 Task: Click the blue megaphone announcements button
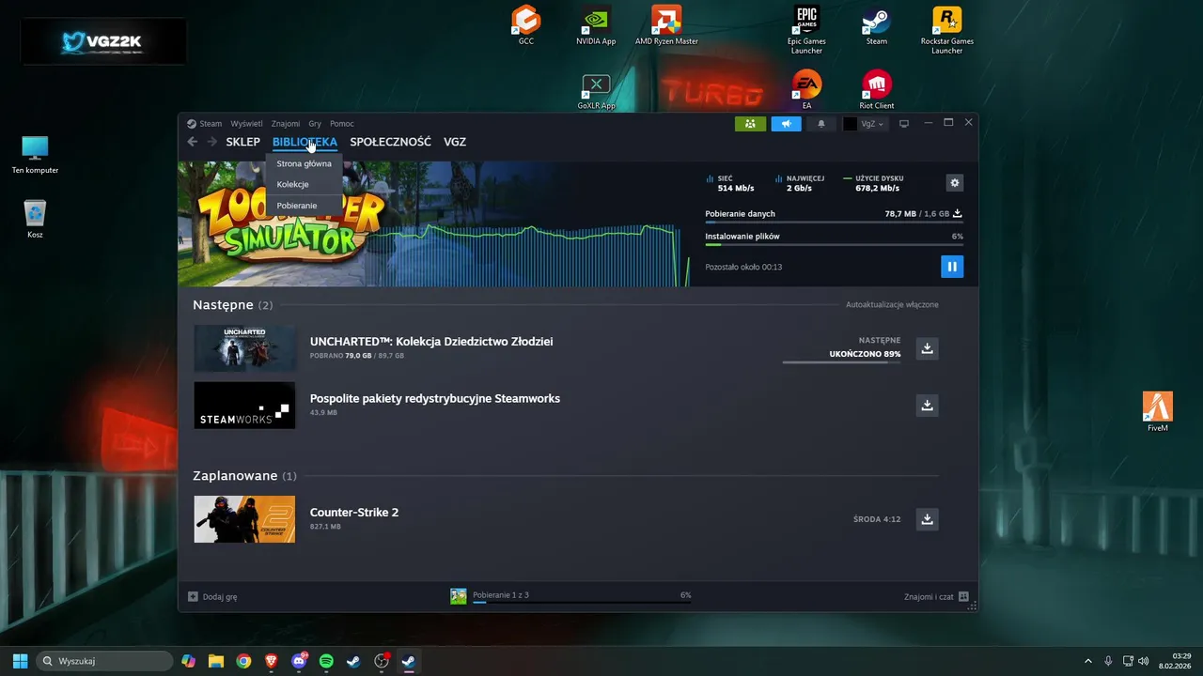[786, 124]
